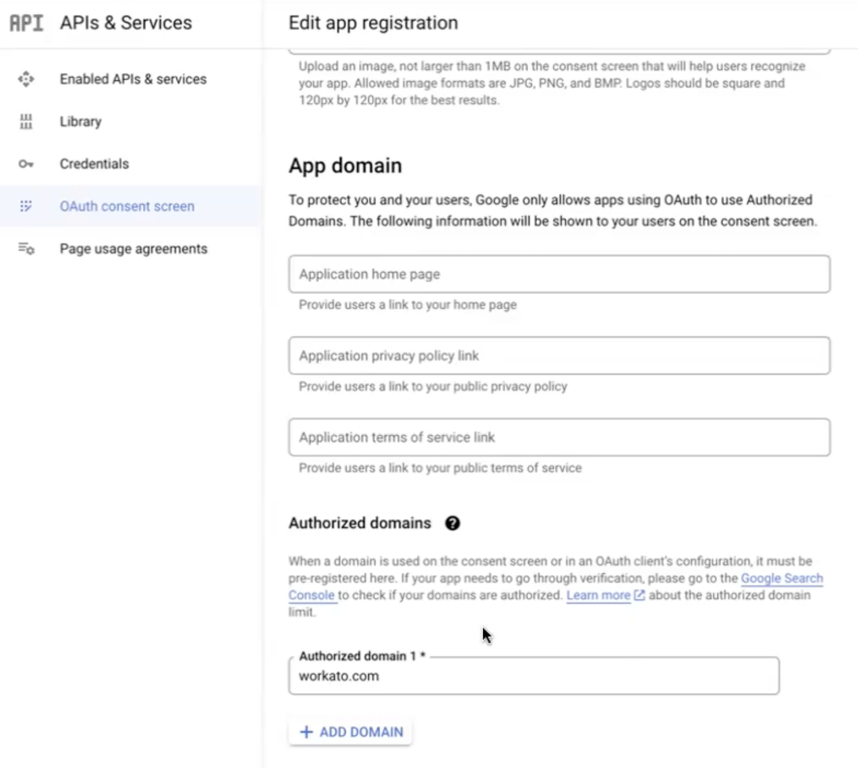Screen dimensions: 858x768
Task: Open the Authorized domains help question mark
Action: coord(452,523)
